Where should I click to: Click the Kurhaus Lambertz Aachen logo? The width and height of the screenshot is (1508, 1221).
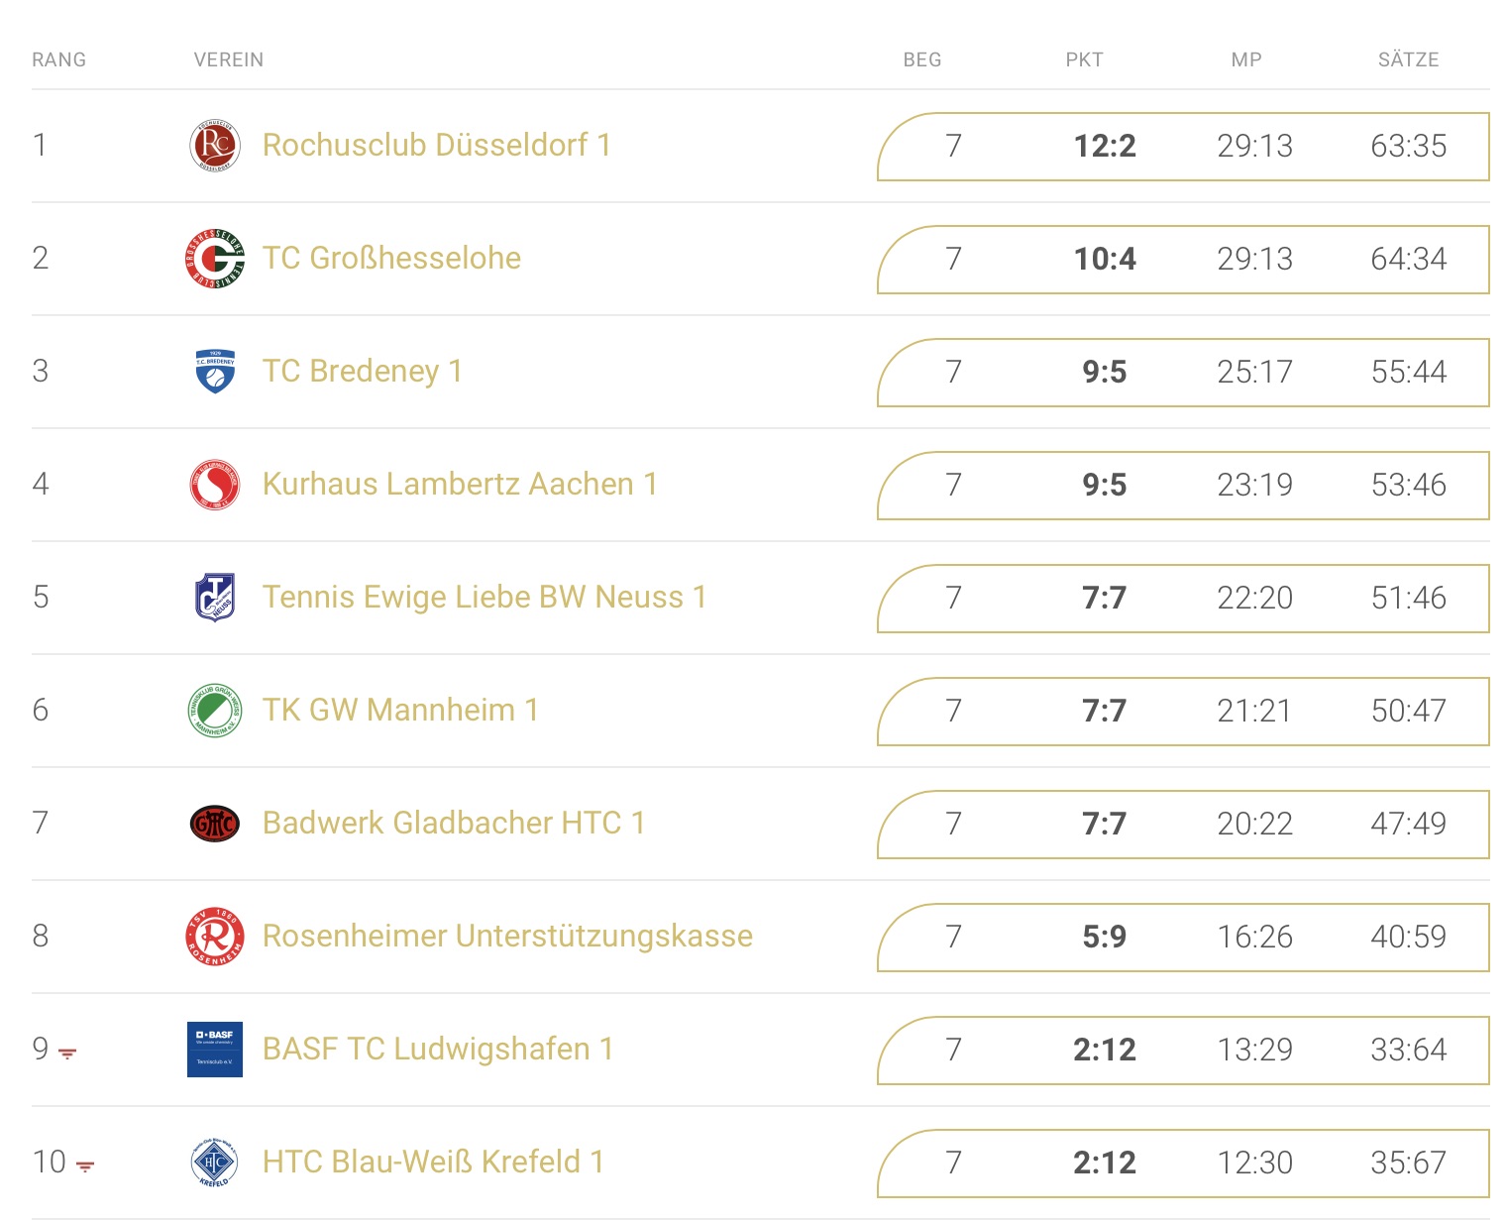tap(215, 485)
